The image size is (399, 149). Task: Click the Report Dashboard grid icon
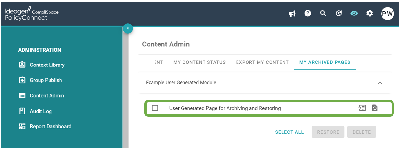click(x=22, y=126)
